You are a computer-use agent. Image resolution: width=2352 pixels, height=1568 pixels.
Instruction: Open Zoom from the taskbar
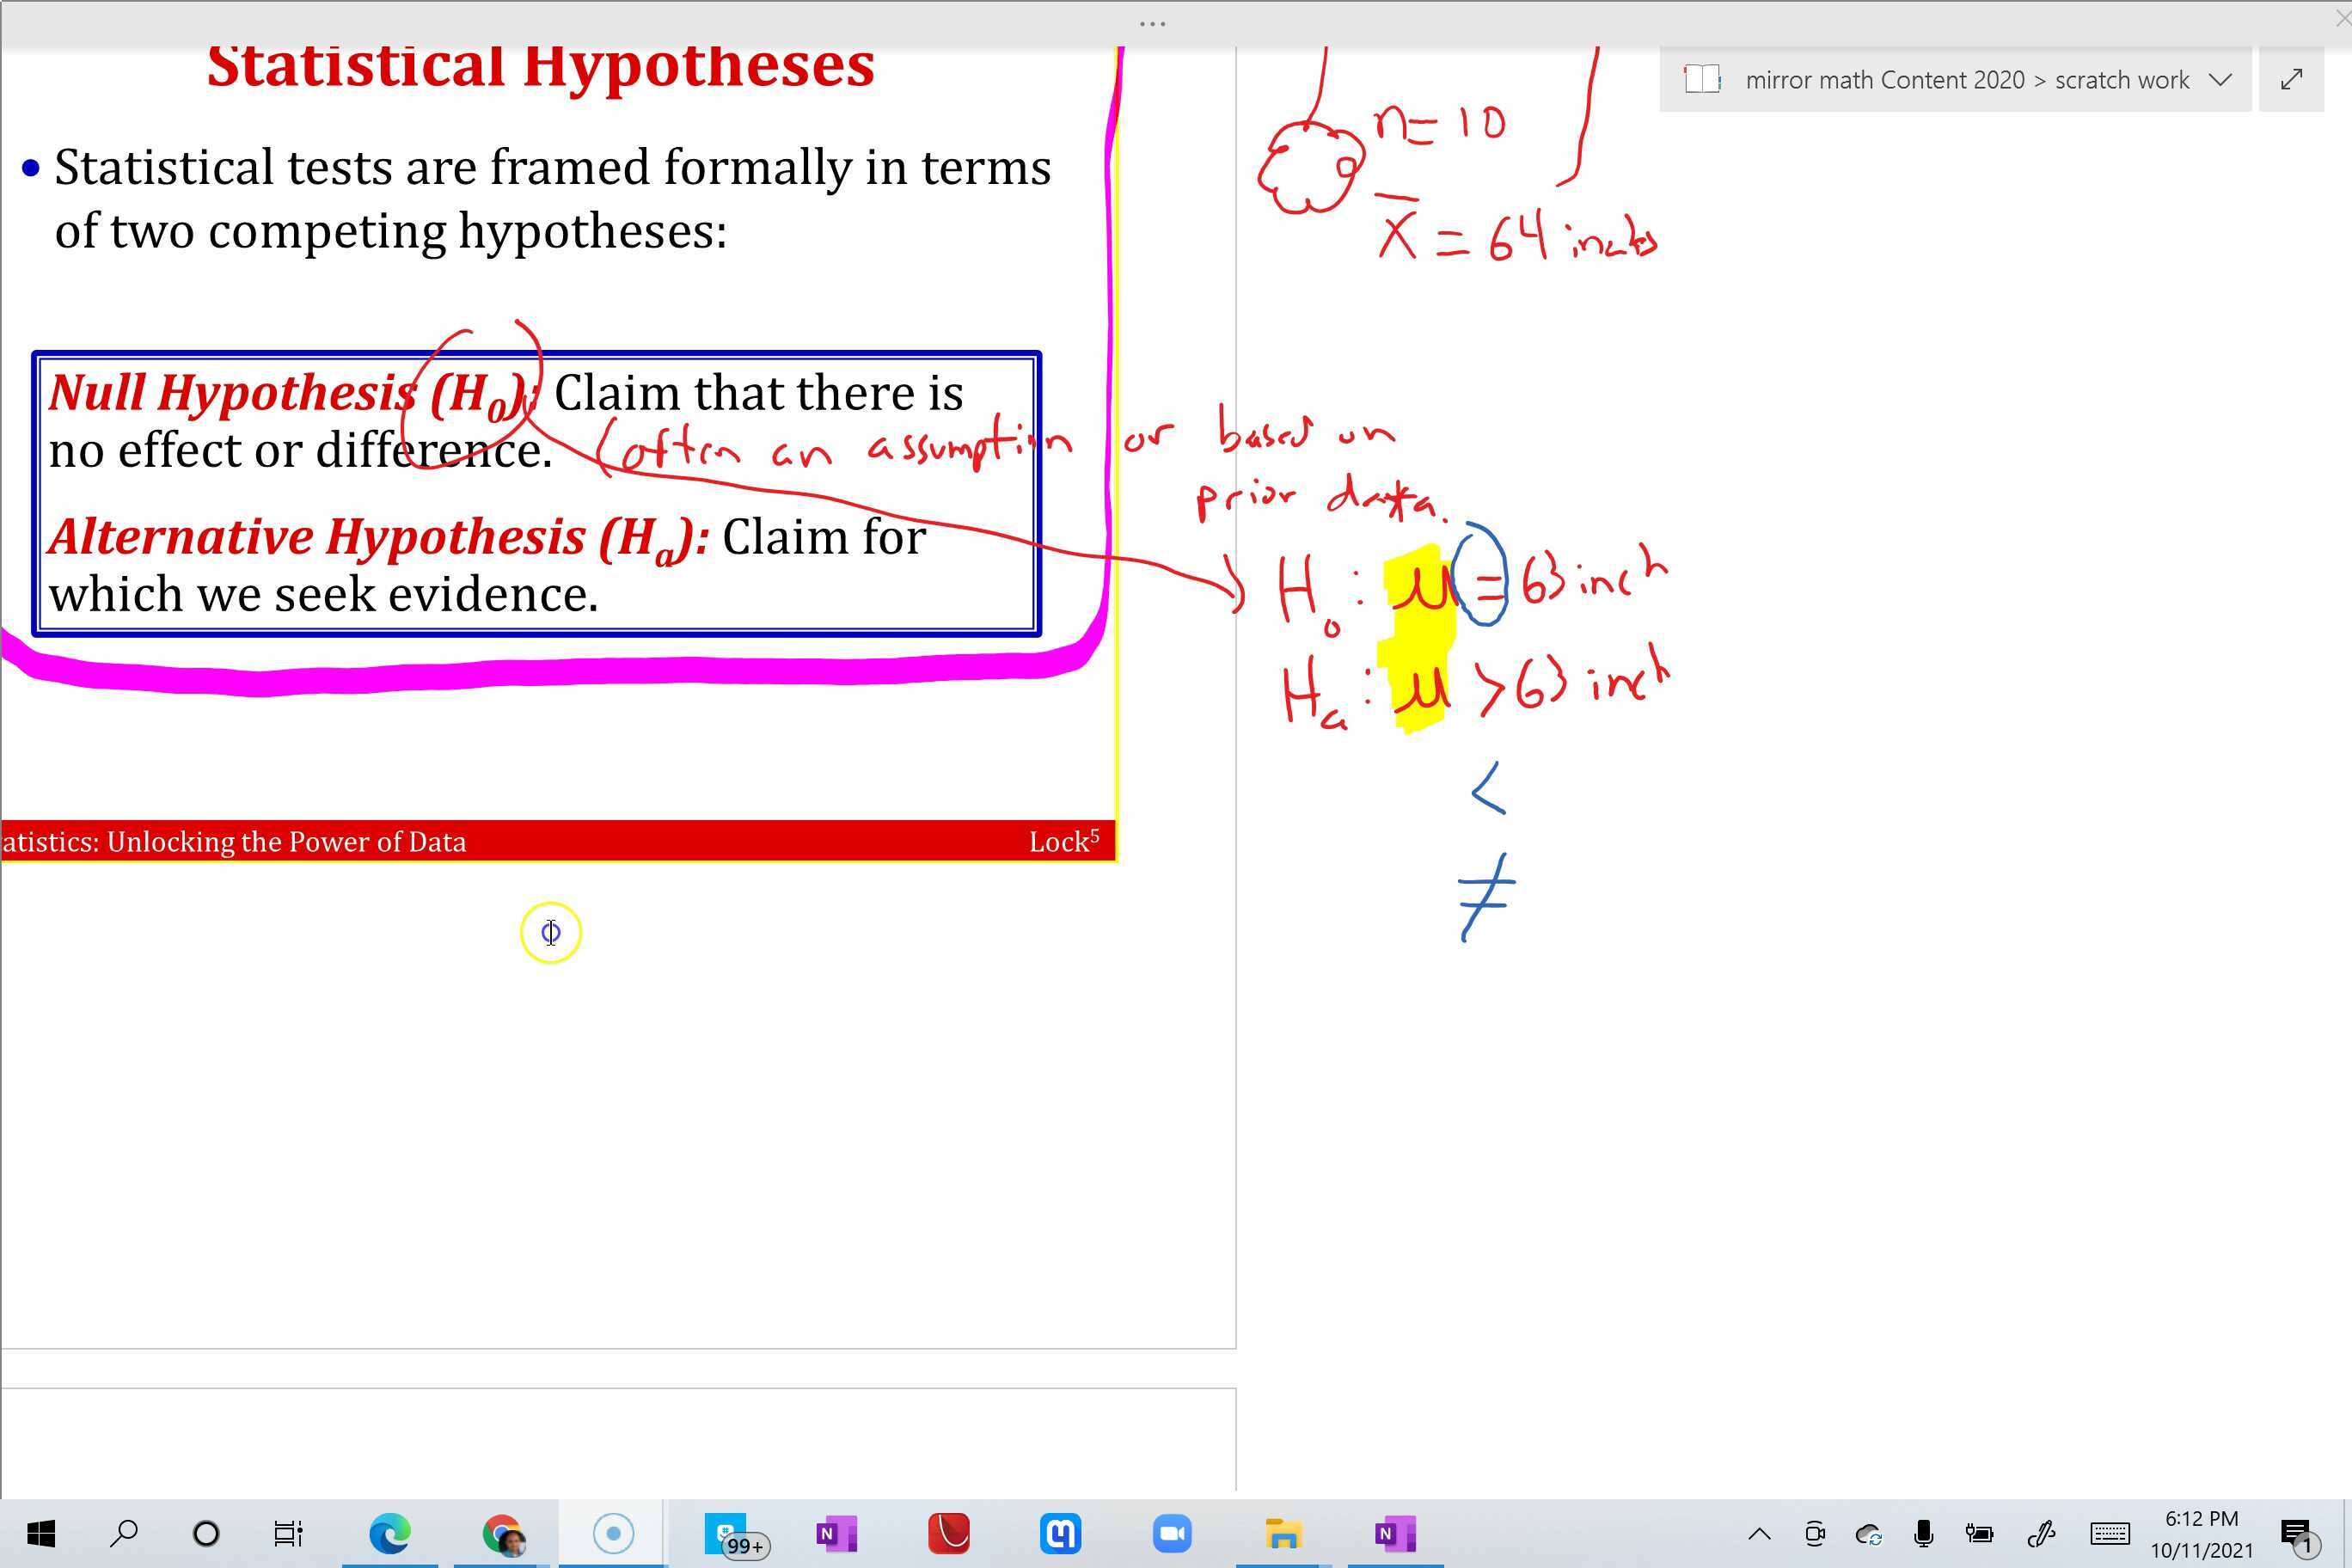[x=1173, y=1532]
